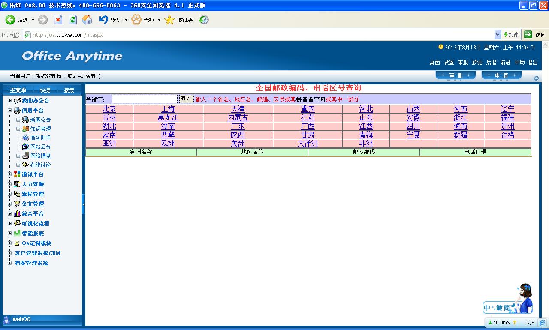Collapse the 信息平台 tree node
549x330 pixels.
click(10, 111)
